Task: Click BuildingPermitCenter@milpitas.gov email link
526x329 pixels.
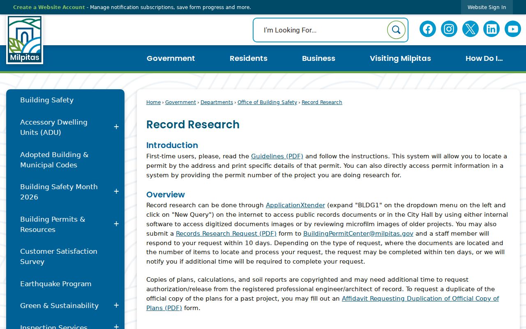Action: [x=358, y=234]
